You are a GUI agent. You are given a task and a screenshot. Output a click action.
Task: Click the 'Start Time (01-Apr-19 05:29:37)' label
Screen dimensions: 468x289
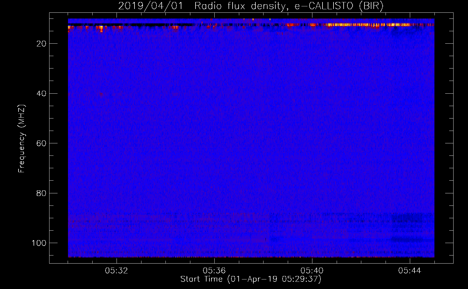click(251, 279)
